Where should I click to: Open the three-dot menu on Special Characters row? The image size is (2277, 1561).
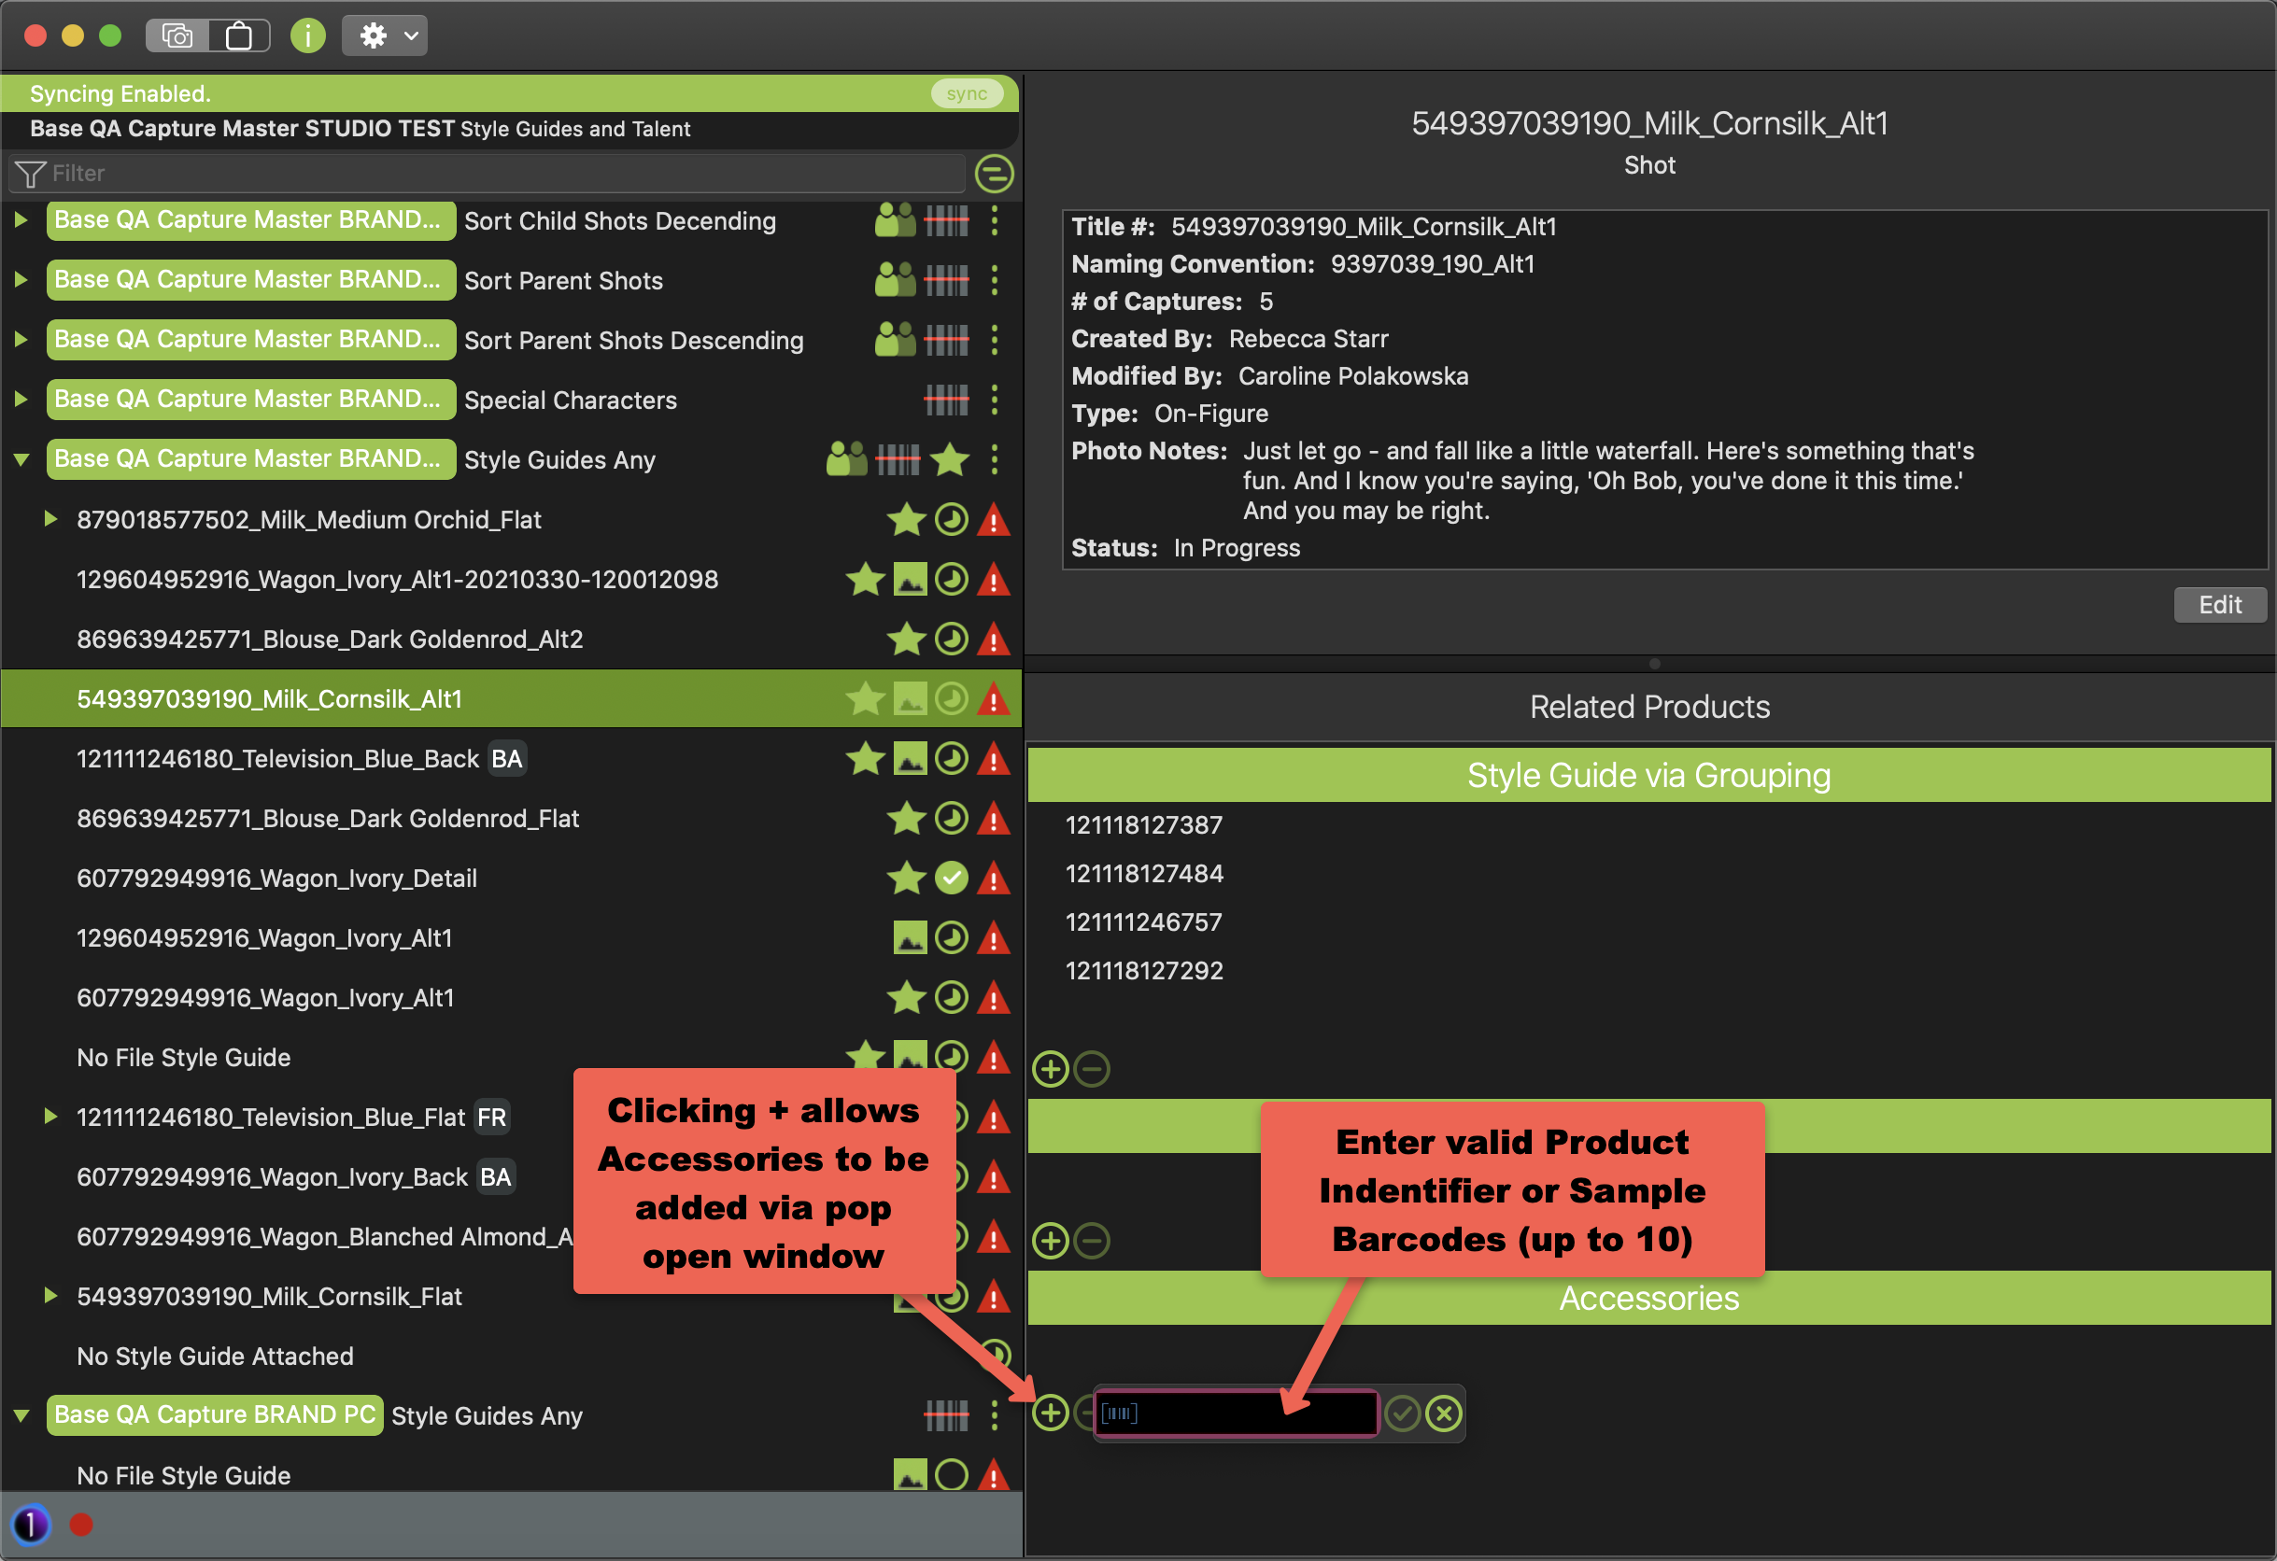click(995, 400)
